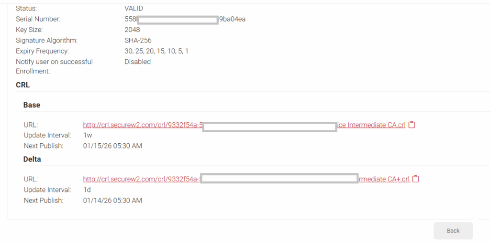Click the Expiry Frequency values list

156,51
